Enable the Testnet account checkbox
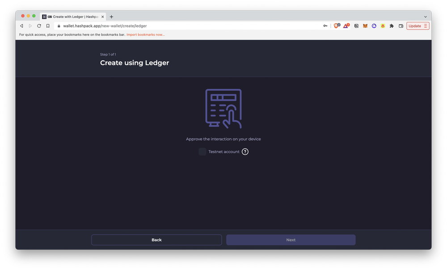447x270 pixels. [x=202, y=152]
